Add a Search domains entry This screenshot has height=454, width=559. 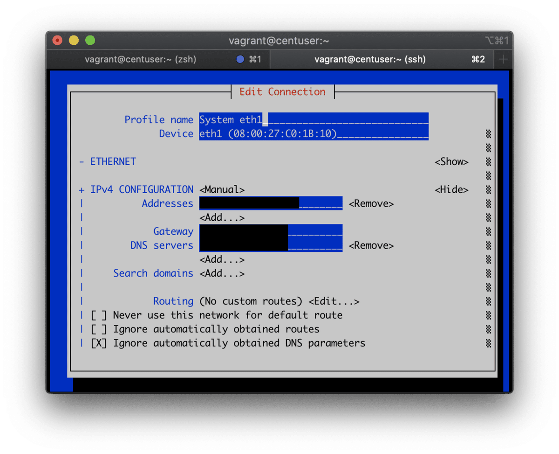pyautogui.click(x=222, y=273)
